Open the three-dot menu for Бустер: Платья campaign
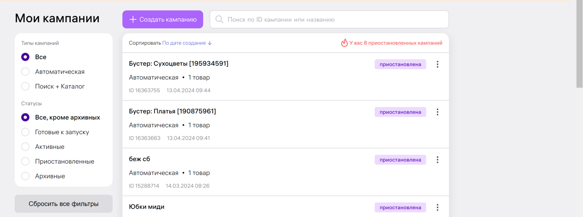The image size is (583, 217). (437, 112)
